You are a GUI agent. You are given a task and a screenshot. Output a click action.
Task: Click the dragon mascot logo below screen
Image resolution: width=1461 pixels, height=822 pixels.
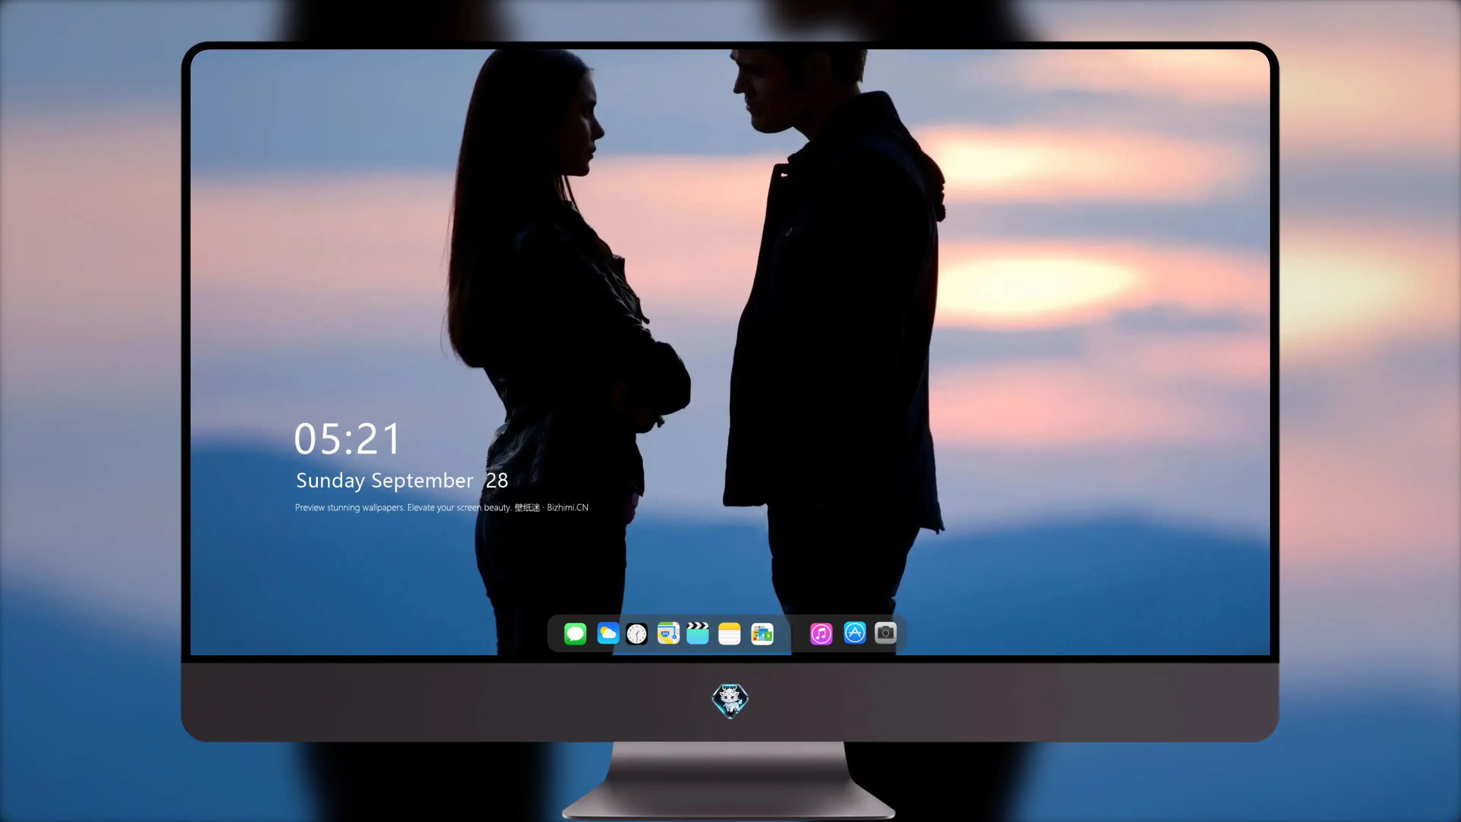click(730, 701)
